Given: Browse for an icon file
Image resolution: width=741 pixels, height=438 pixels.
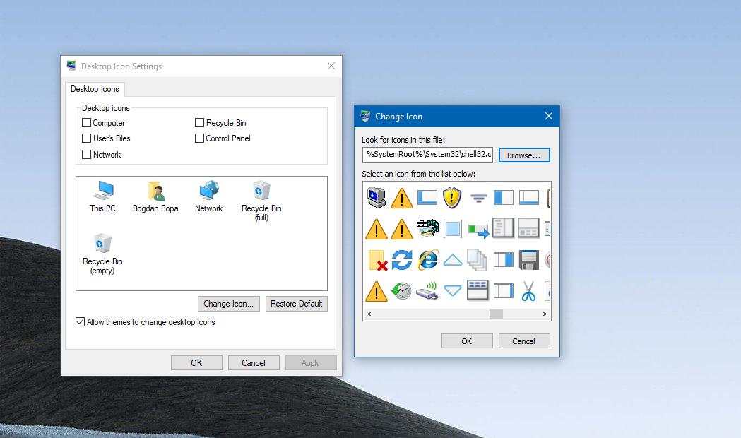Looking at the screenshot, I should point(524,155).
